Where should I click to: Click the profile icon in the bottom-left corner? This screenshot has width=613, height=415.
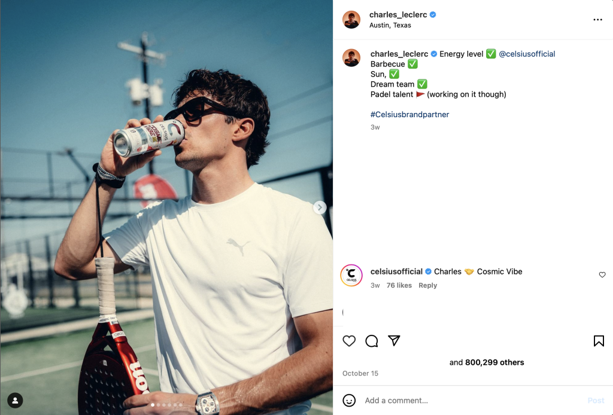(16, 400)
